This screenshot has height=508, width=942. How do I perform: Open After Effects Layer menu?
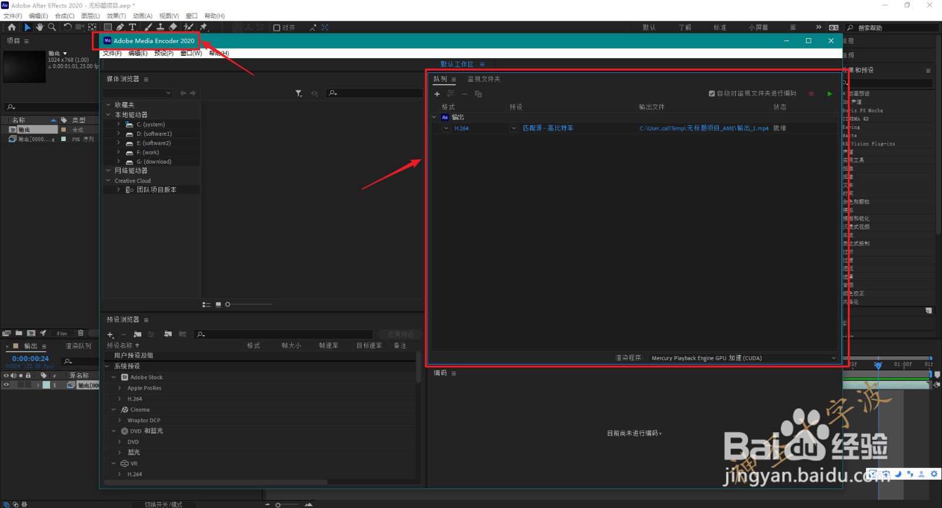(91, 16)
